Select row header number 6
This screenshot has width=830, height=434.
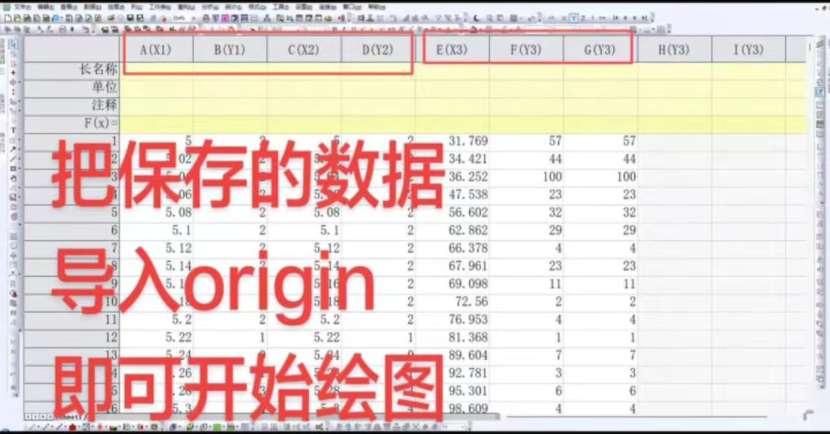point(72,230)
